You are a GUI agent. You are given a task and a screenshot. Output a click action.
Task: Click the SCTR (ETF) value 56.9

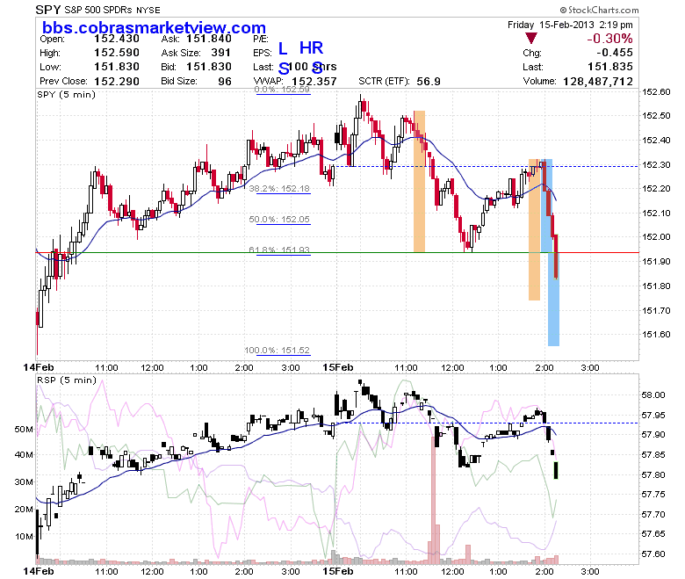click(429, 82)
